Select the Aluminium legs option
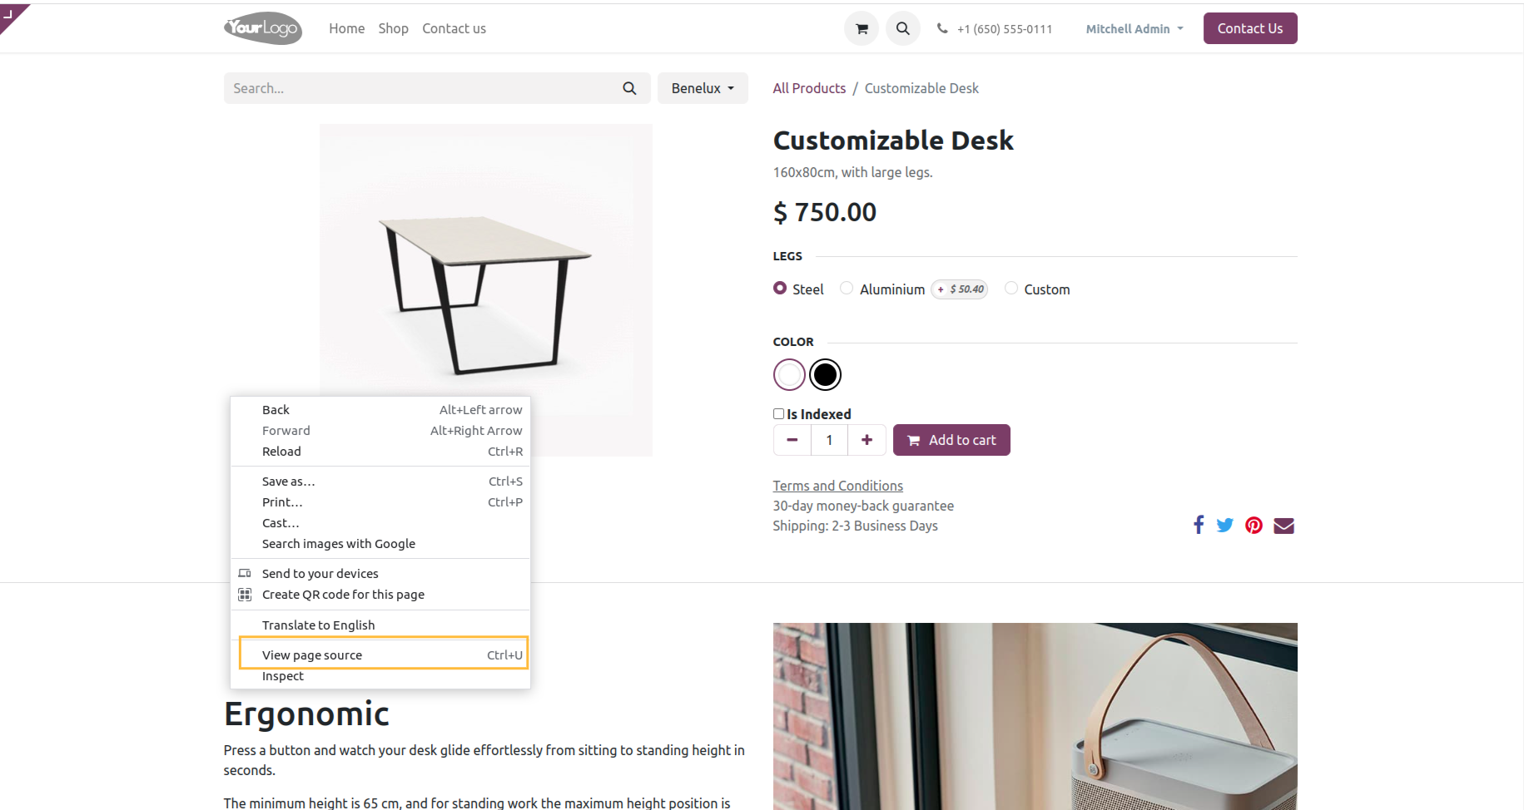1524x810 pixels. (846, 288)
